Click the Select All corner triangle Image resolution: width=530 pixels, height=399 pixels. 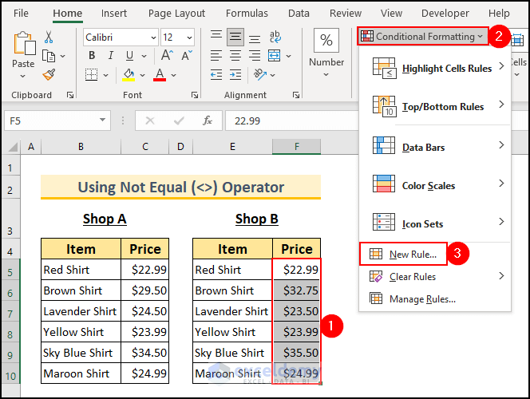[13, 147]
